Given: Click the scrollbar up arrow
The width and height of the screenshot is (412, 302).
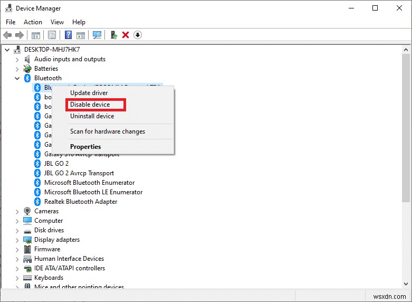Looking at the screenshot, I should (406, 50).
